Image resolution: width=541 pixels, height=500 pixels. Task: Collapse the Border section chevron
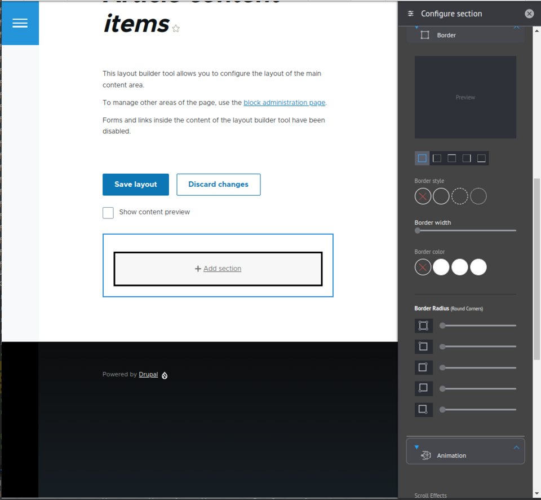(516, 27)
